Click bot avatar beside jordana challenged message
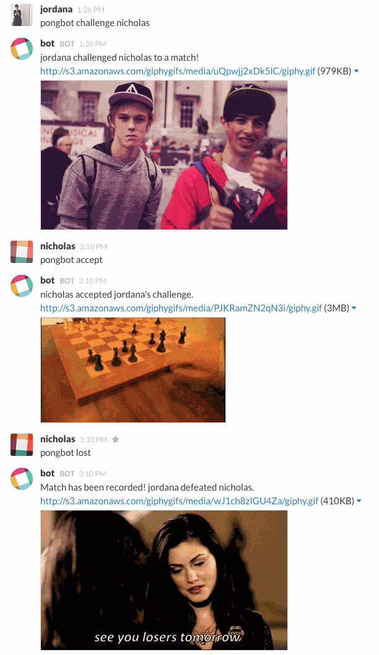The height and width of the screenshot is (655, 379). (21, 49)
